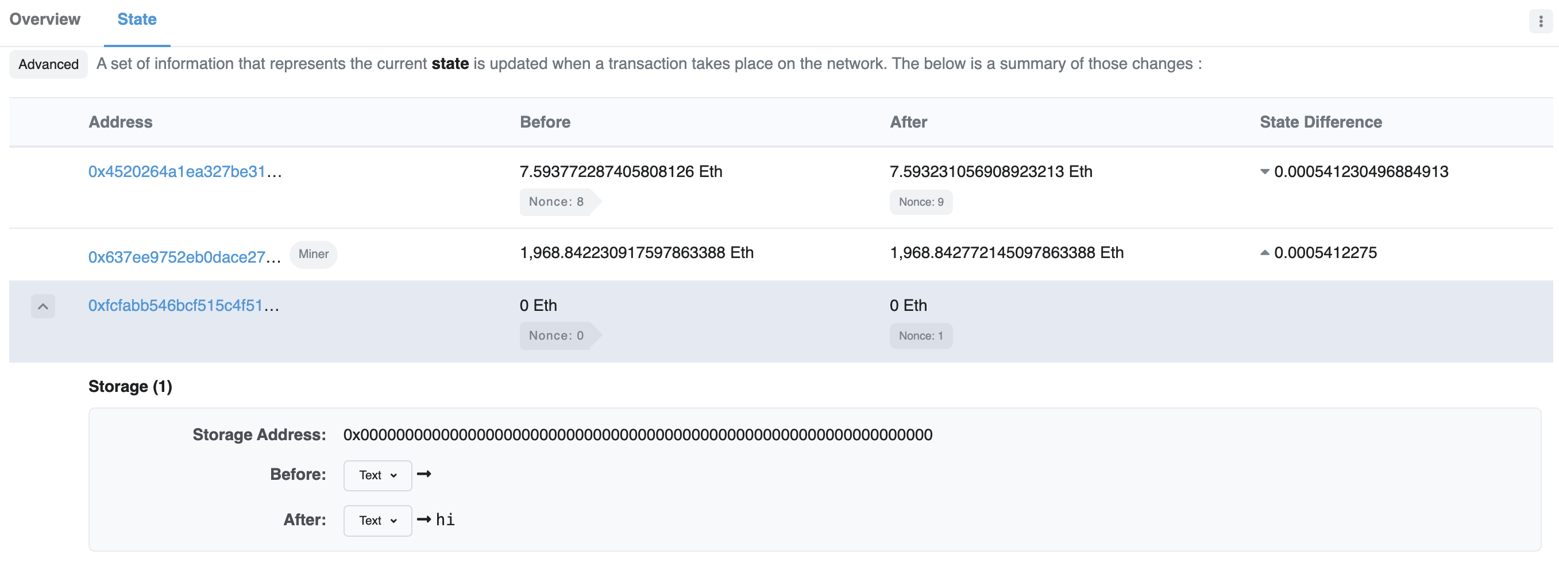1559x585 pixels.
Task: Click the Nonce: 8 badge
Action: (556, 202)
